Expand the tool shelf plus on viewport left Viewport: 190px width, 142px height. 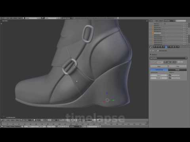coord(1,24)
